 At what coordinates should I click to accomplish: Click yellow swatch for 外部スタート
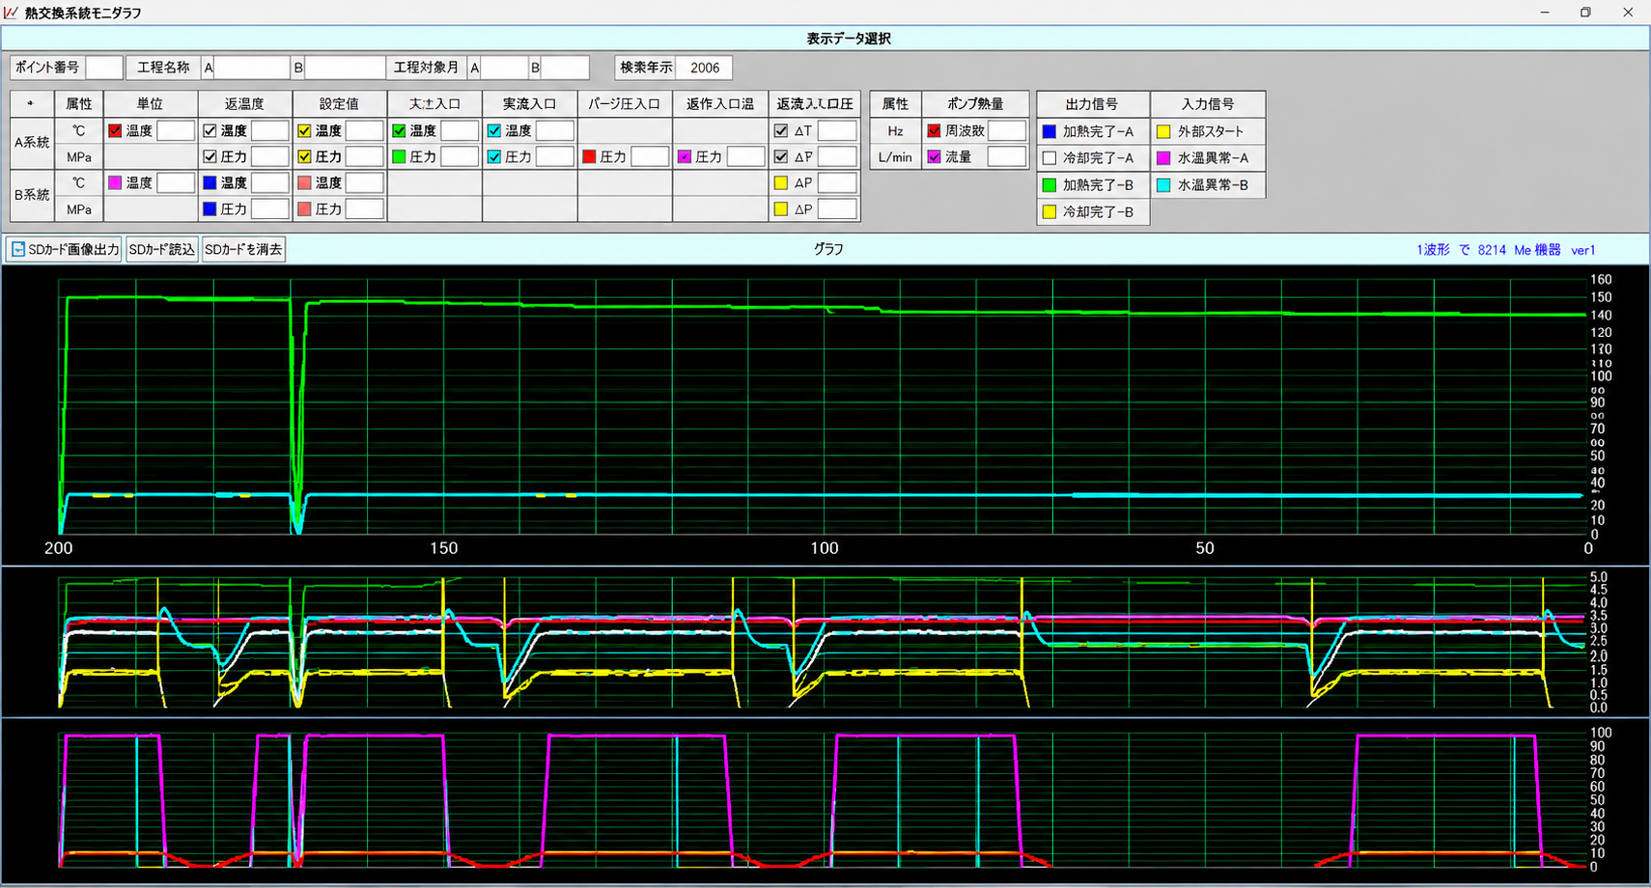pyautogui.click(x=1163, y=131)
